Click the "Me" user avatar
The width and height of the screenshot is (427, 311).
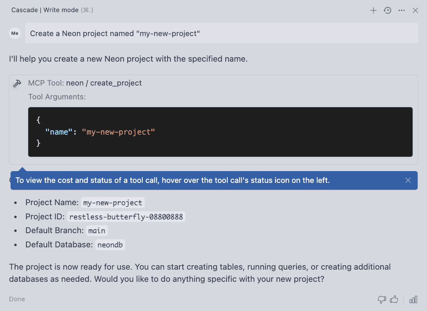15,33
